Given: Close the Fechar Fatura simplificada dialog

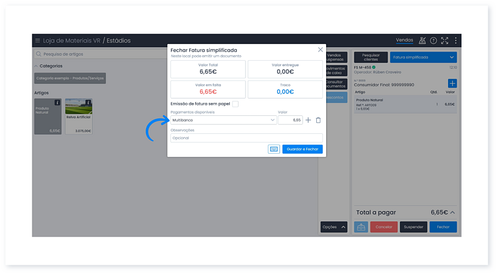Looking at the screenshot, I should coord(321,50).
